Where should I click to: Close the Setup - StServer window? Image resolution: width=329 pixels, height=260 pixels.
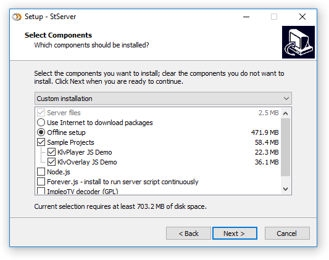[x=302, y=17]
